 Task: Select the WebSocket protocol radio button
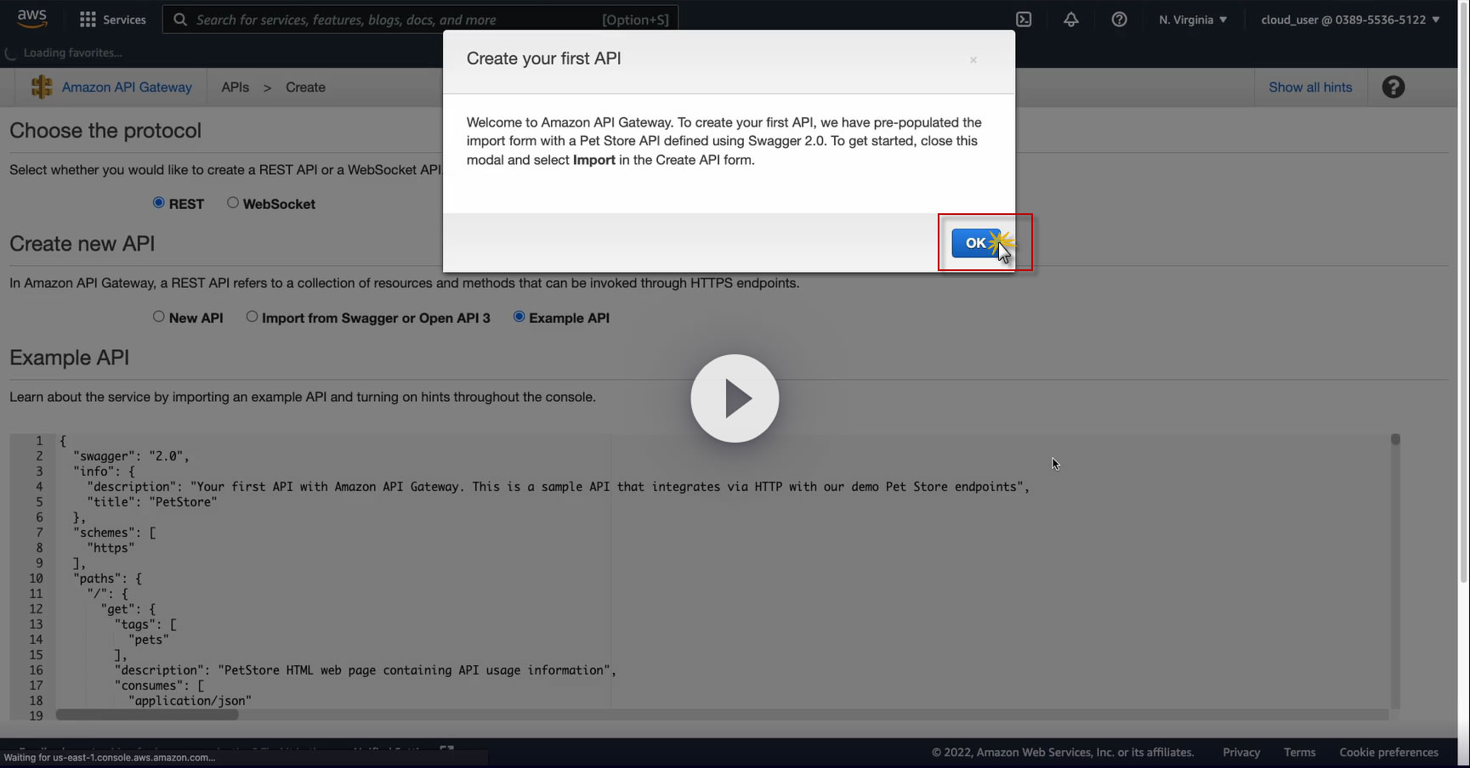[x=233, y=202]
